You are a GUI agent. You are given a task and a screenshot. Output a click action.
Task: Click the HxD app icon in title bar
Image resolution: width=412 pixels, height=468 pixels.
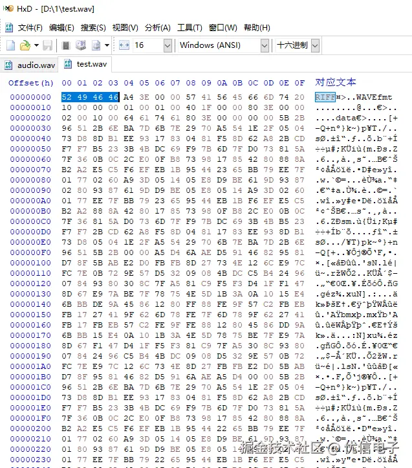tap(8, 8)
